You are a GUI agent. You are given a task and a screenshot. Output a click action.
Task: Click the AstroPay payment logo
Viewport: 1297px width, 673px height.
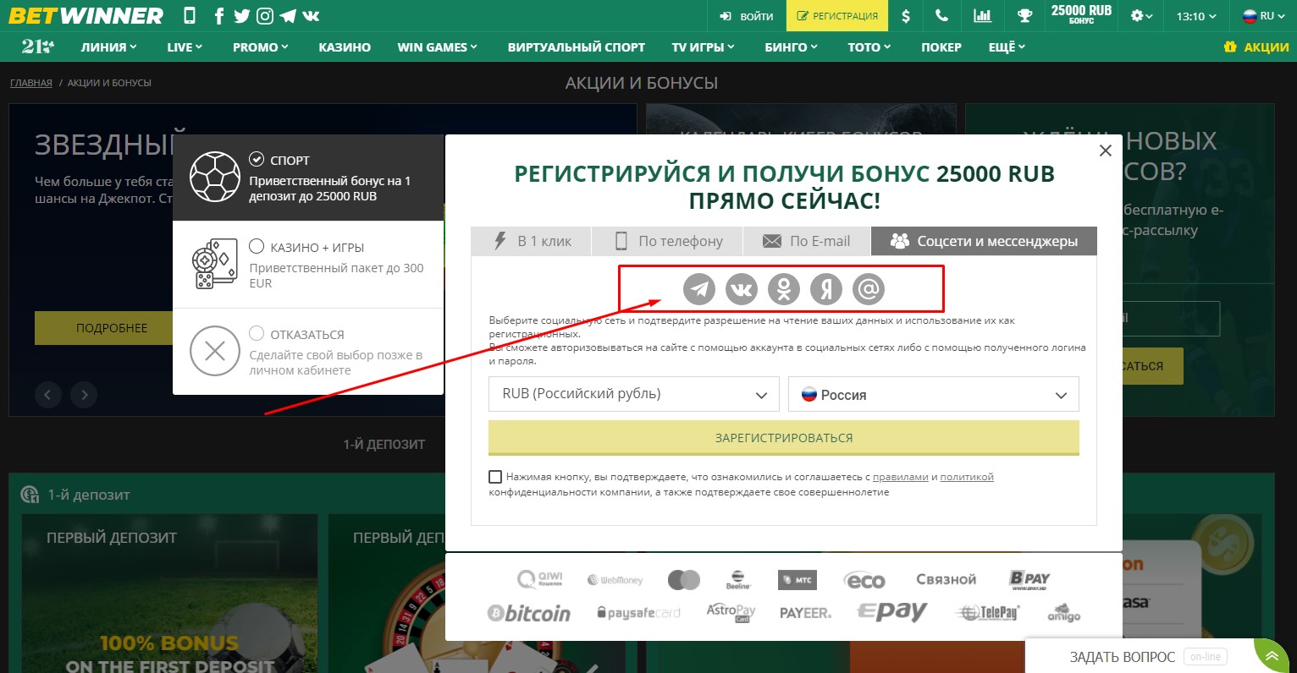(731, 612)
